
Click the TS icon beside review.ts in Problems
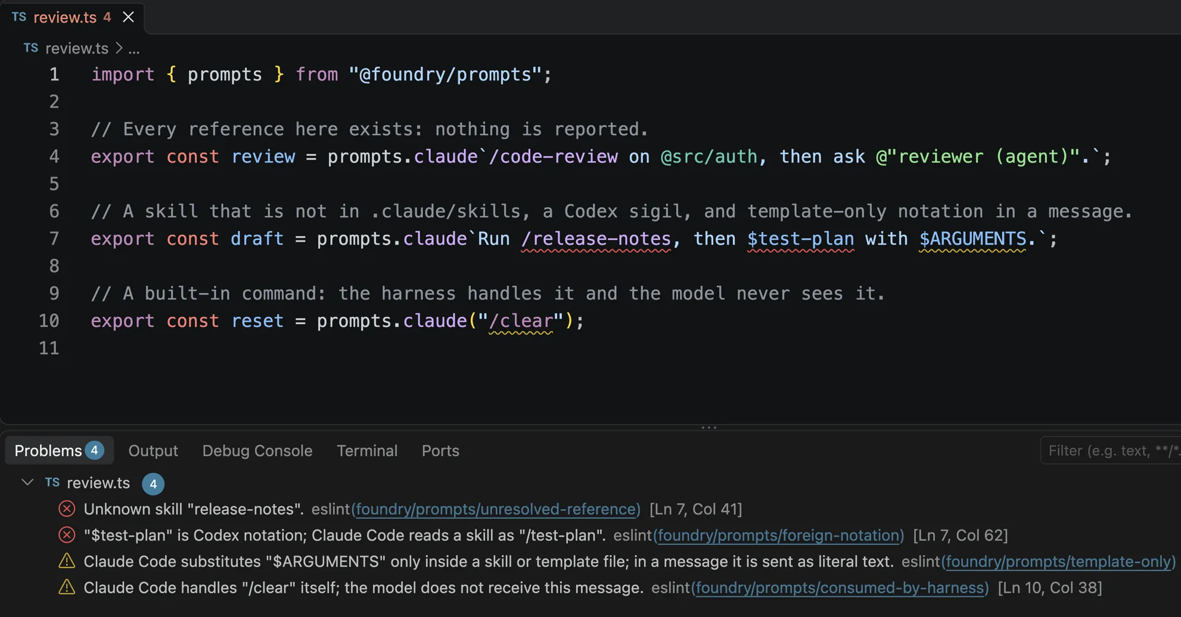52,482
